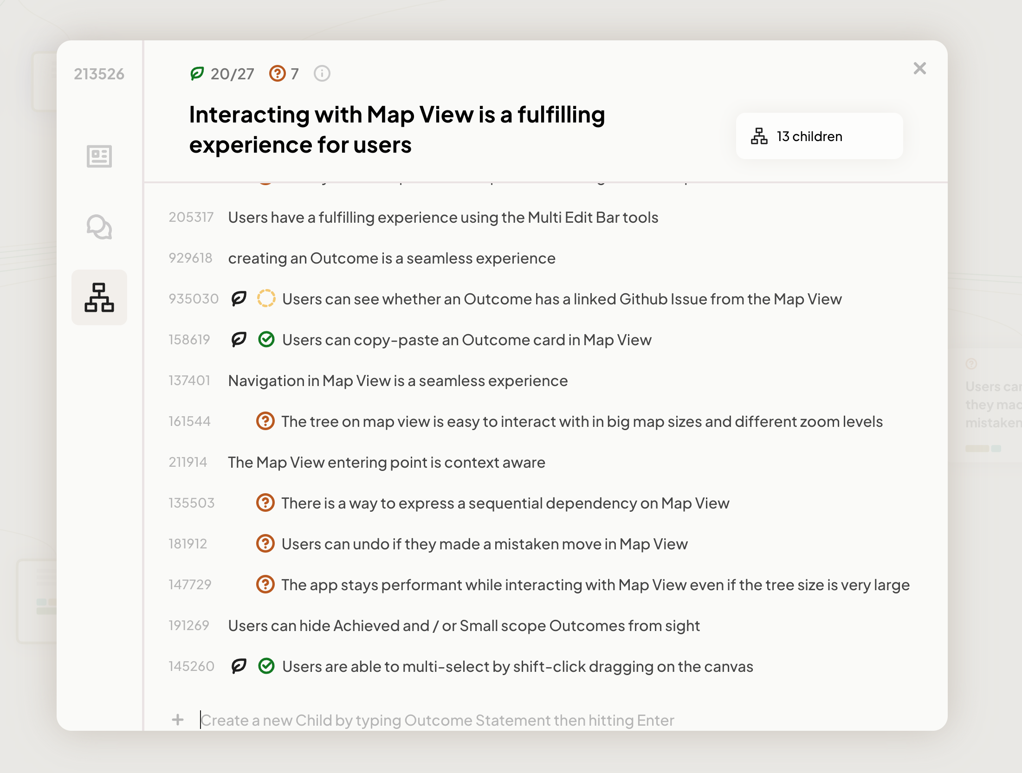Open the Comments tab chat icon
The height and width of the screenshot is (773, 1022).
[x=99, y=227]
